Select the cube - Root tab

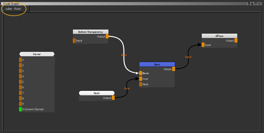[x=13, y=9]
